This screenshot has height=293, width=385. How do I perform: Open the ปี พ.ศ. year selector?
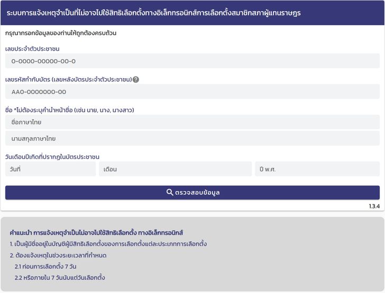(317, 169)
